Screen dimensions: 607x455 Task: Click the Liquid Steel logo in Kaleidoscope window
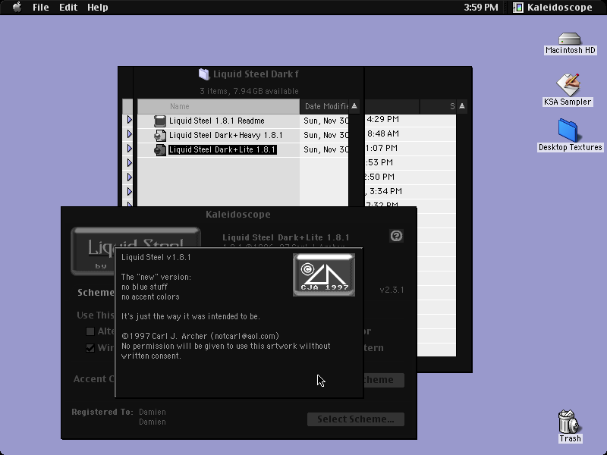[x=136, y=251]
